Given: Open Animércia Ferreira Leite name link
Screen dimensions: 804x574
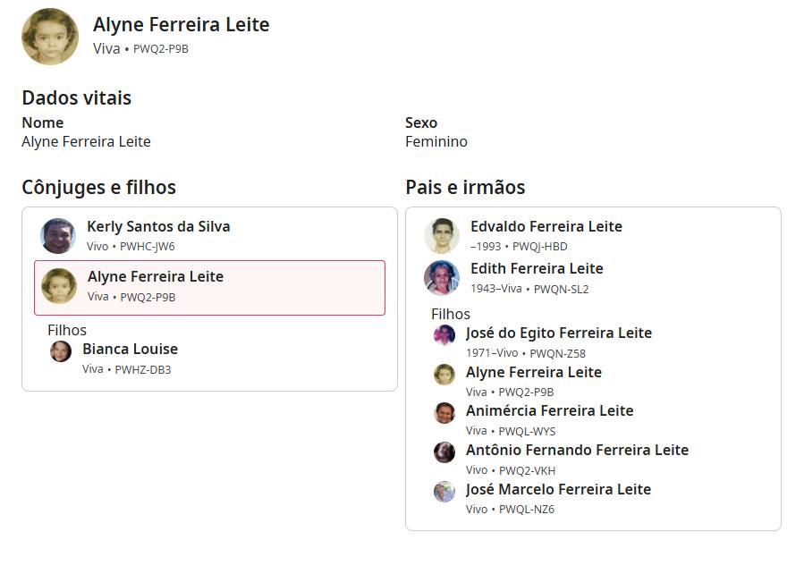Looking at the screenshot, I should pos(549,411).
